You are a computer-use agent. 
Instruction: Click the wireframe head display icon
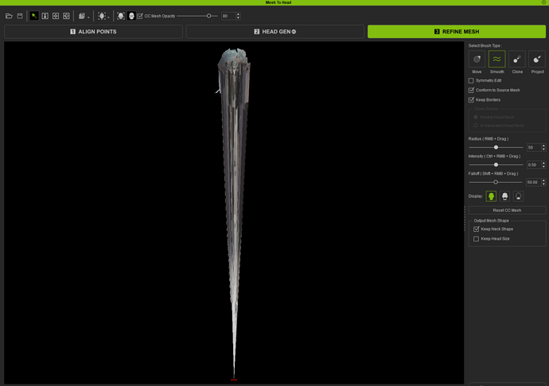121,16
